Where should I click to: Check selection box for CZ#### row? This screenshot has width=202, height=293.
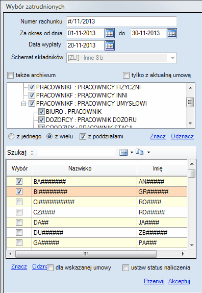(19, 212)
